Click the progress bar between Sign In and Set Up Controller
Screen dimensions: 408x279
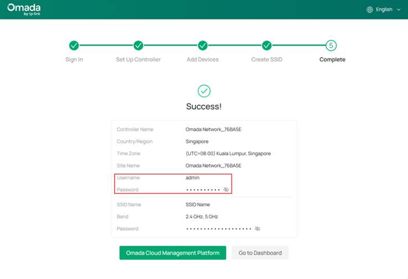coord(106,45)
